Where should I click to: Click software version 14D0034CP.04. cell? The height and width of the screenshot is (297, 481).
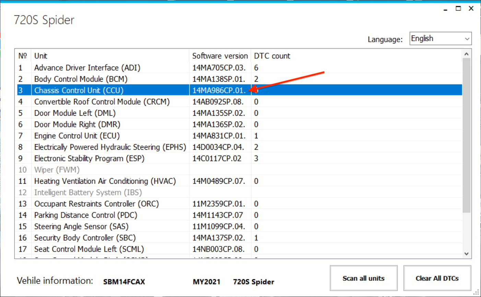pyautogui.click(x=218, y=147)
